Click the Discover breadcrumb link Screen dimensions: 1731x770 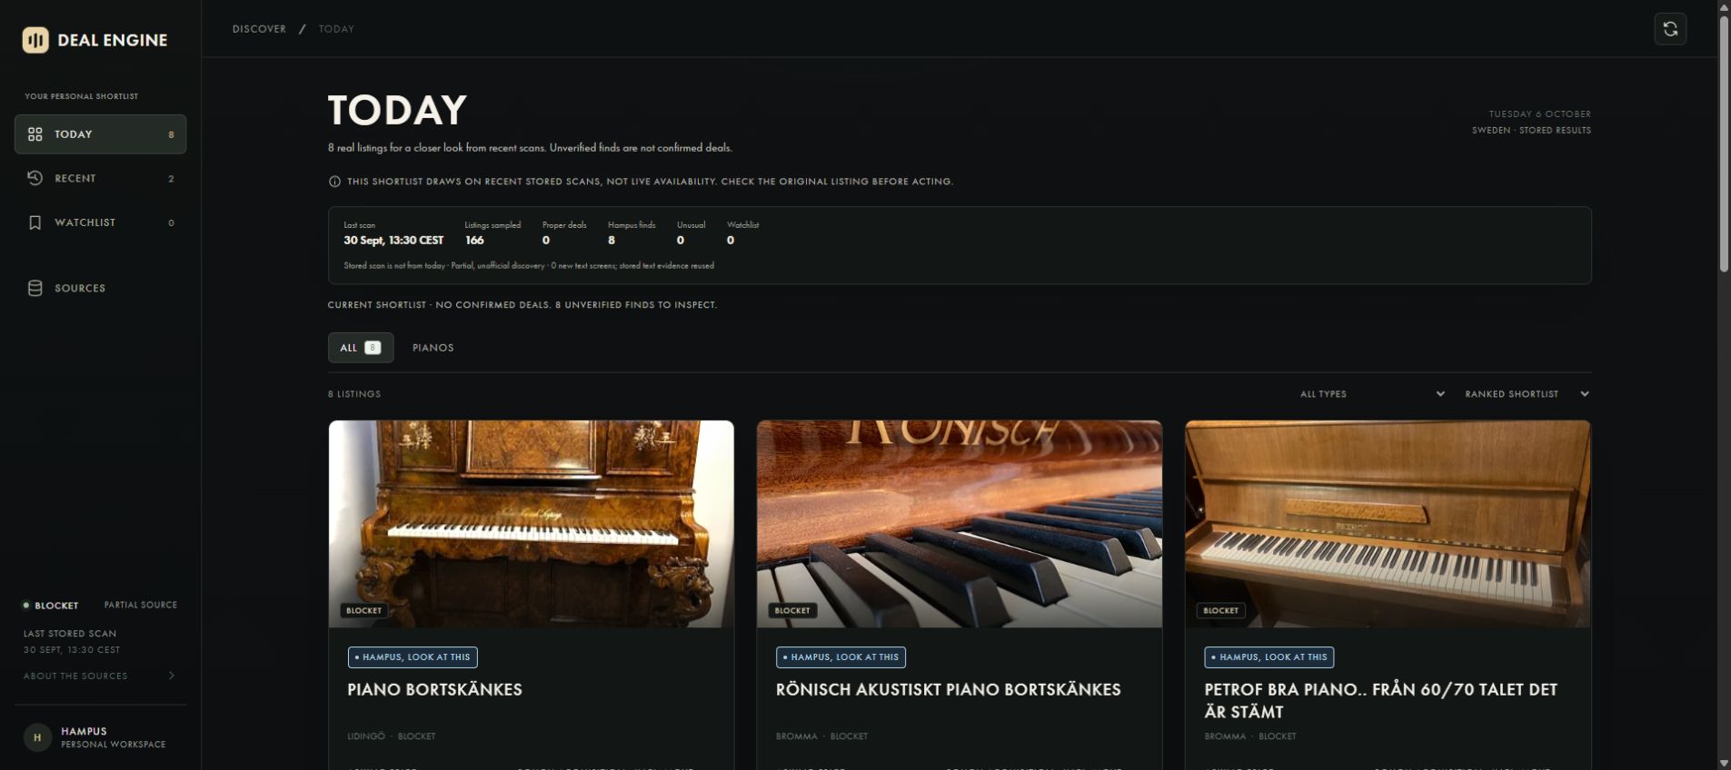coord(259,29)
